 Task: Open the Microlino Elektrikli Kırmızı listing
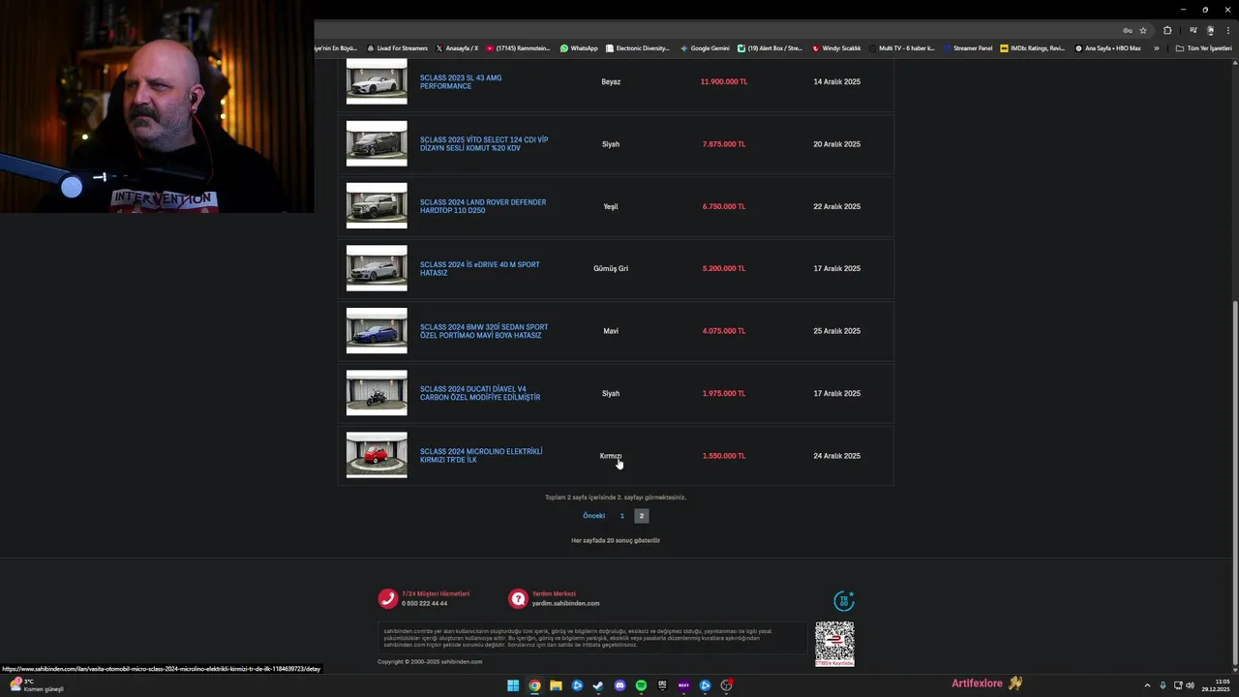coord(481,455)
